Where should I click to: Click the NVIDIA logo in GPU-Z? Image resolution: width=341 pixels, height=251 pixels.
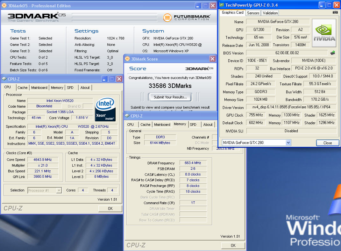324,33
